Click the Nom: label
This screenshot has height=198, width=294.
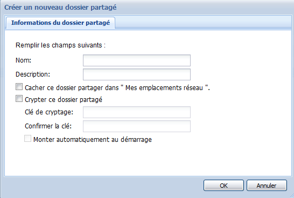(x=24, y=60)
